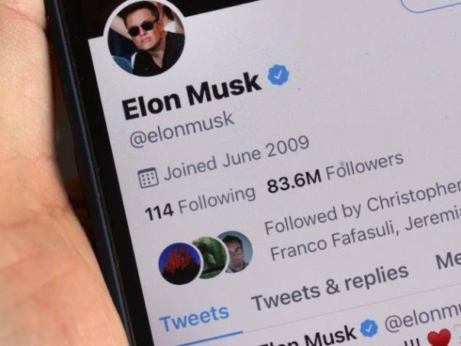Tap the man's portrait follower avatar

[236, 252]
